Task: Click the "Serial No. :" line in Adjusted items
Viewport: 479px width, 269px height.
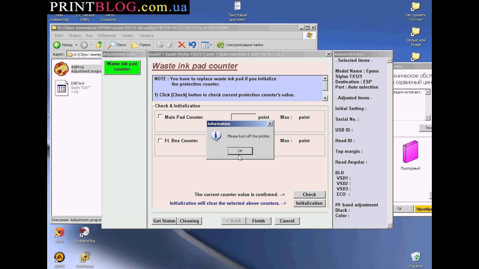Action: pyautogui.click(x=347, y=119)
